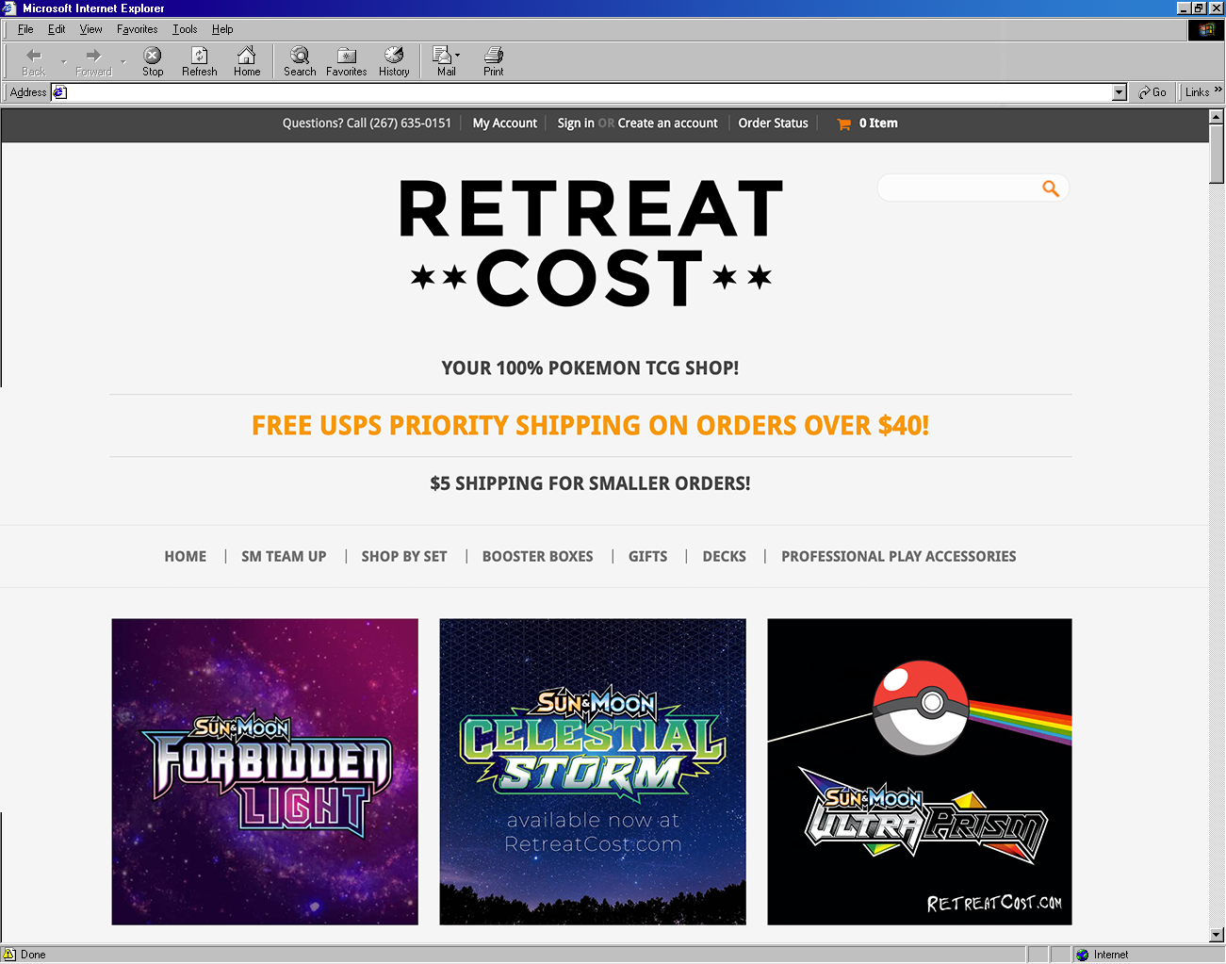Click Create an account link

667,123
